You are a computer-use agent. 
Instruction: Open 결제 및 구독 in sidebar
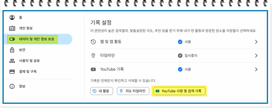pos(38,71)
